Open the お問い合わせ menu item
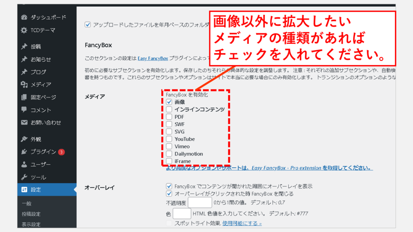Screen dimensions: 413x232 47,122
